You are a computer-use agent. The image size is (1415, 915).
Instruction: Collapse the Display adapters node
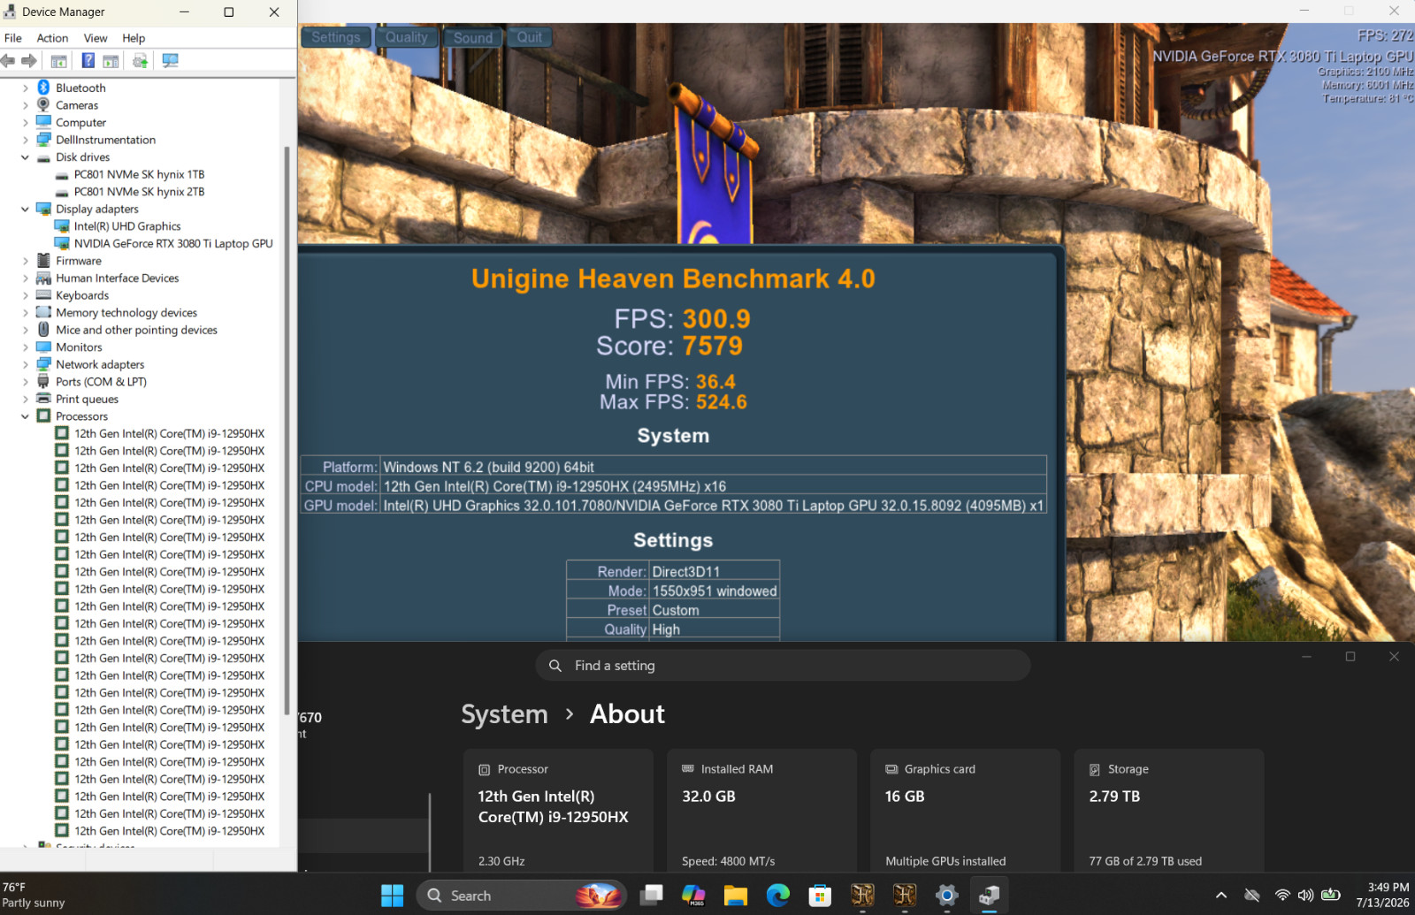click(26, 210)
